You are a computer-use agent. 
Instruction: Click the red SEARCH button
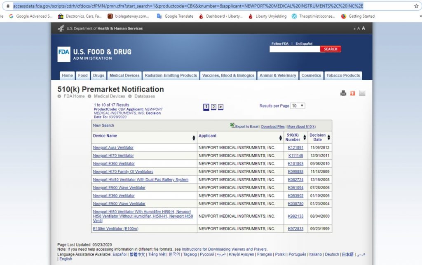(x=331, y=49)
